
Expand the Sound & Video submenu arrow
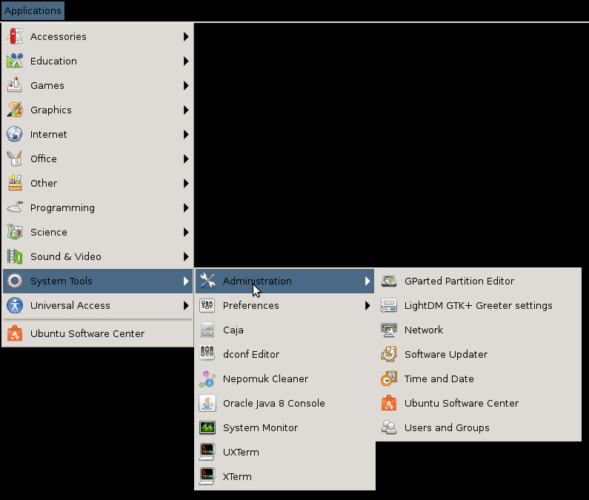(186, 256)
